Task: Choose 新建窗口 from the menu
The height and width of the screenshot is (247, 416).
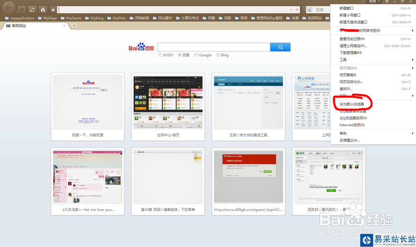Action: (x=373, y=8)
